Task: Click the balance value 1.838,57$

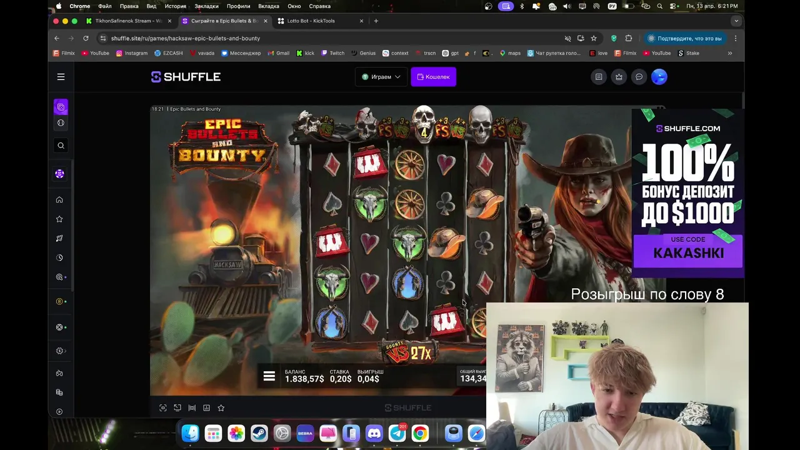Action: click(304, 379)
